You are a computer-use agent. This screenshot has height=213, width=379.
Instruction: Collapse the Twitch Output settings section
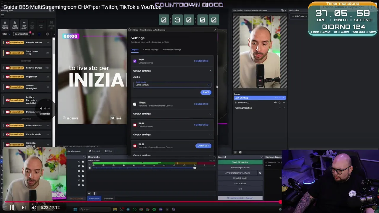pos(210,71)
